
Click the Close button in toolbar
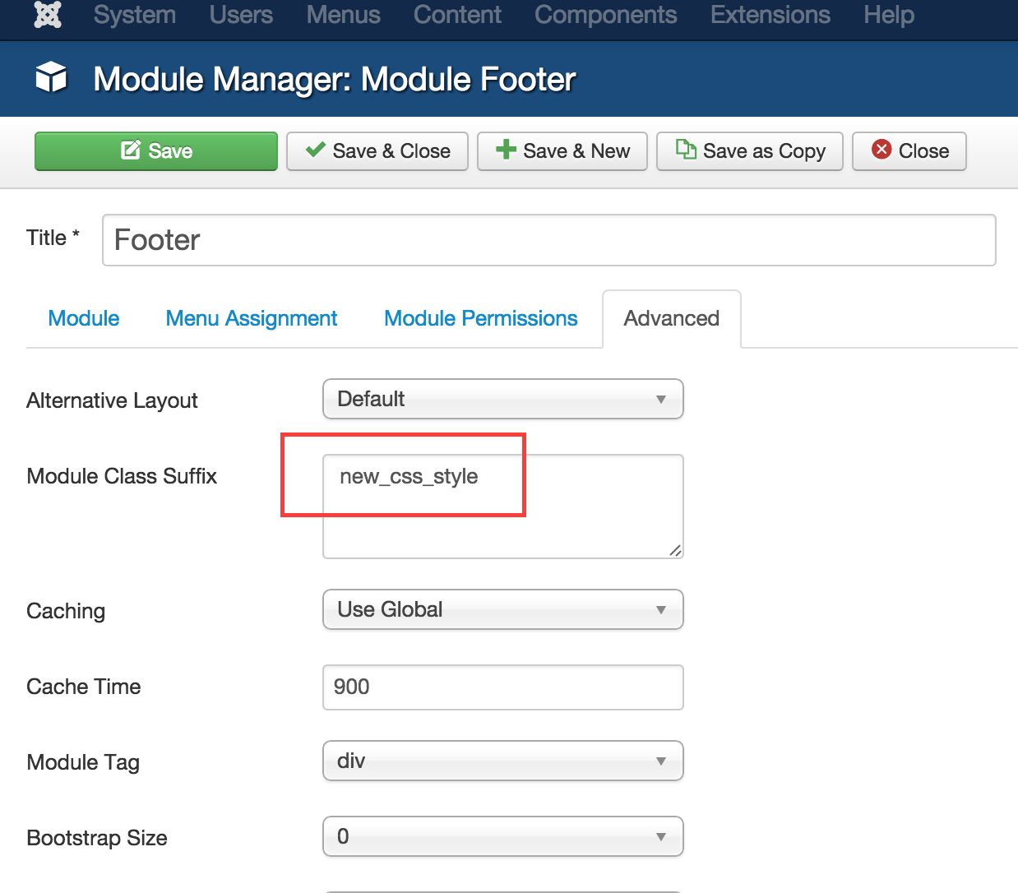909,151
